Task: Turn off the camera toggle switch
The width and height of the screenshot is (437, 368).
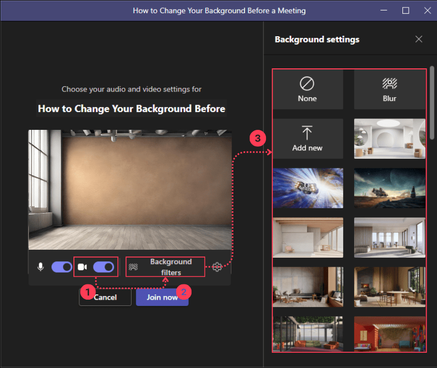Action: (103, 267)
